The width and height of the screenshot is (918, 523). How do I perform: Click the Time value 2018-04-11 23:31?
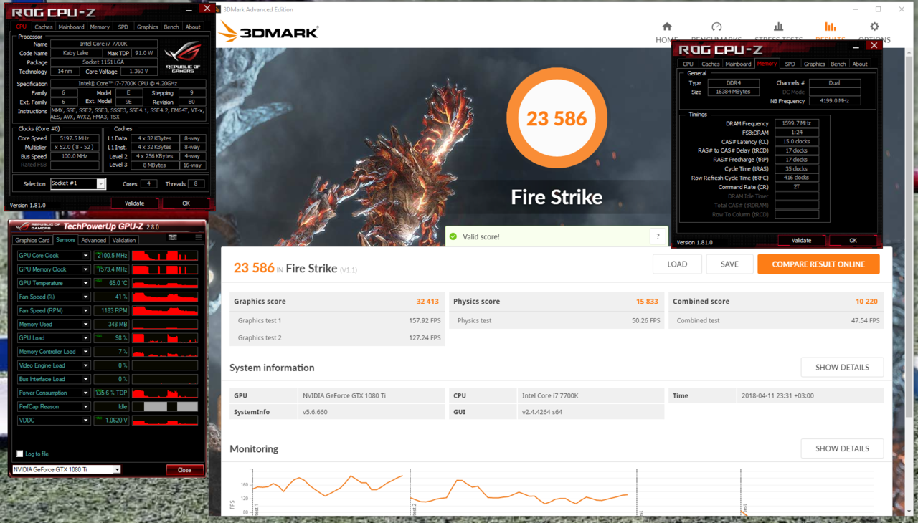point(777,395)
